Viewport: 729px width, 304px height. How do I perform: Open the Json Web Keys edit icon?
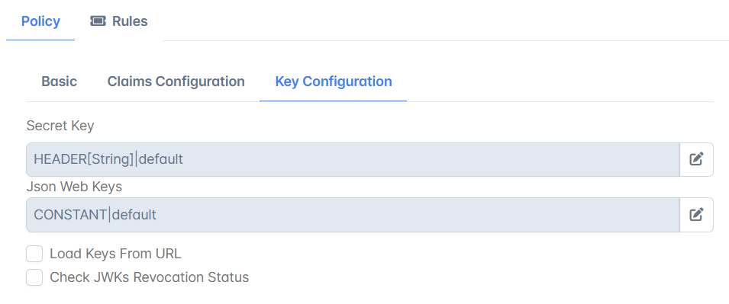tap(696, 214)
